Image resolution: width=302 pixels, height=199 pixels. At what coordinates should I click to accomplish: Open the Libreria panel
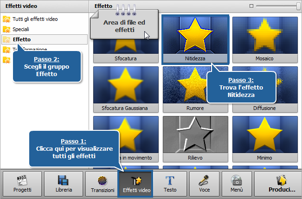[64, 184]
